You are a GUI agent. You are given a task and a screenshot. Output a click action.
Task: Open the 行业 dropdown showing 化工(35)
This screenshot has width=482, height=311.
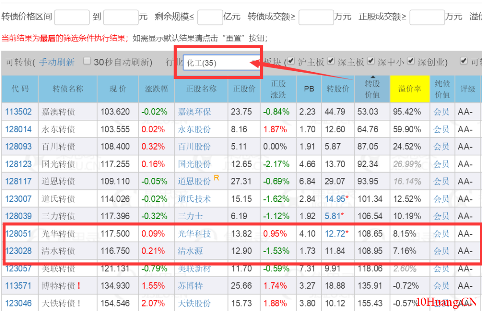point(222,63)
